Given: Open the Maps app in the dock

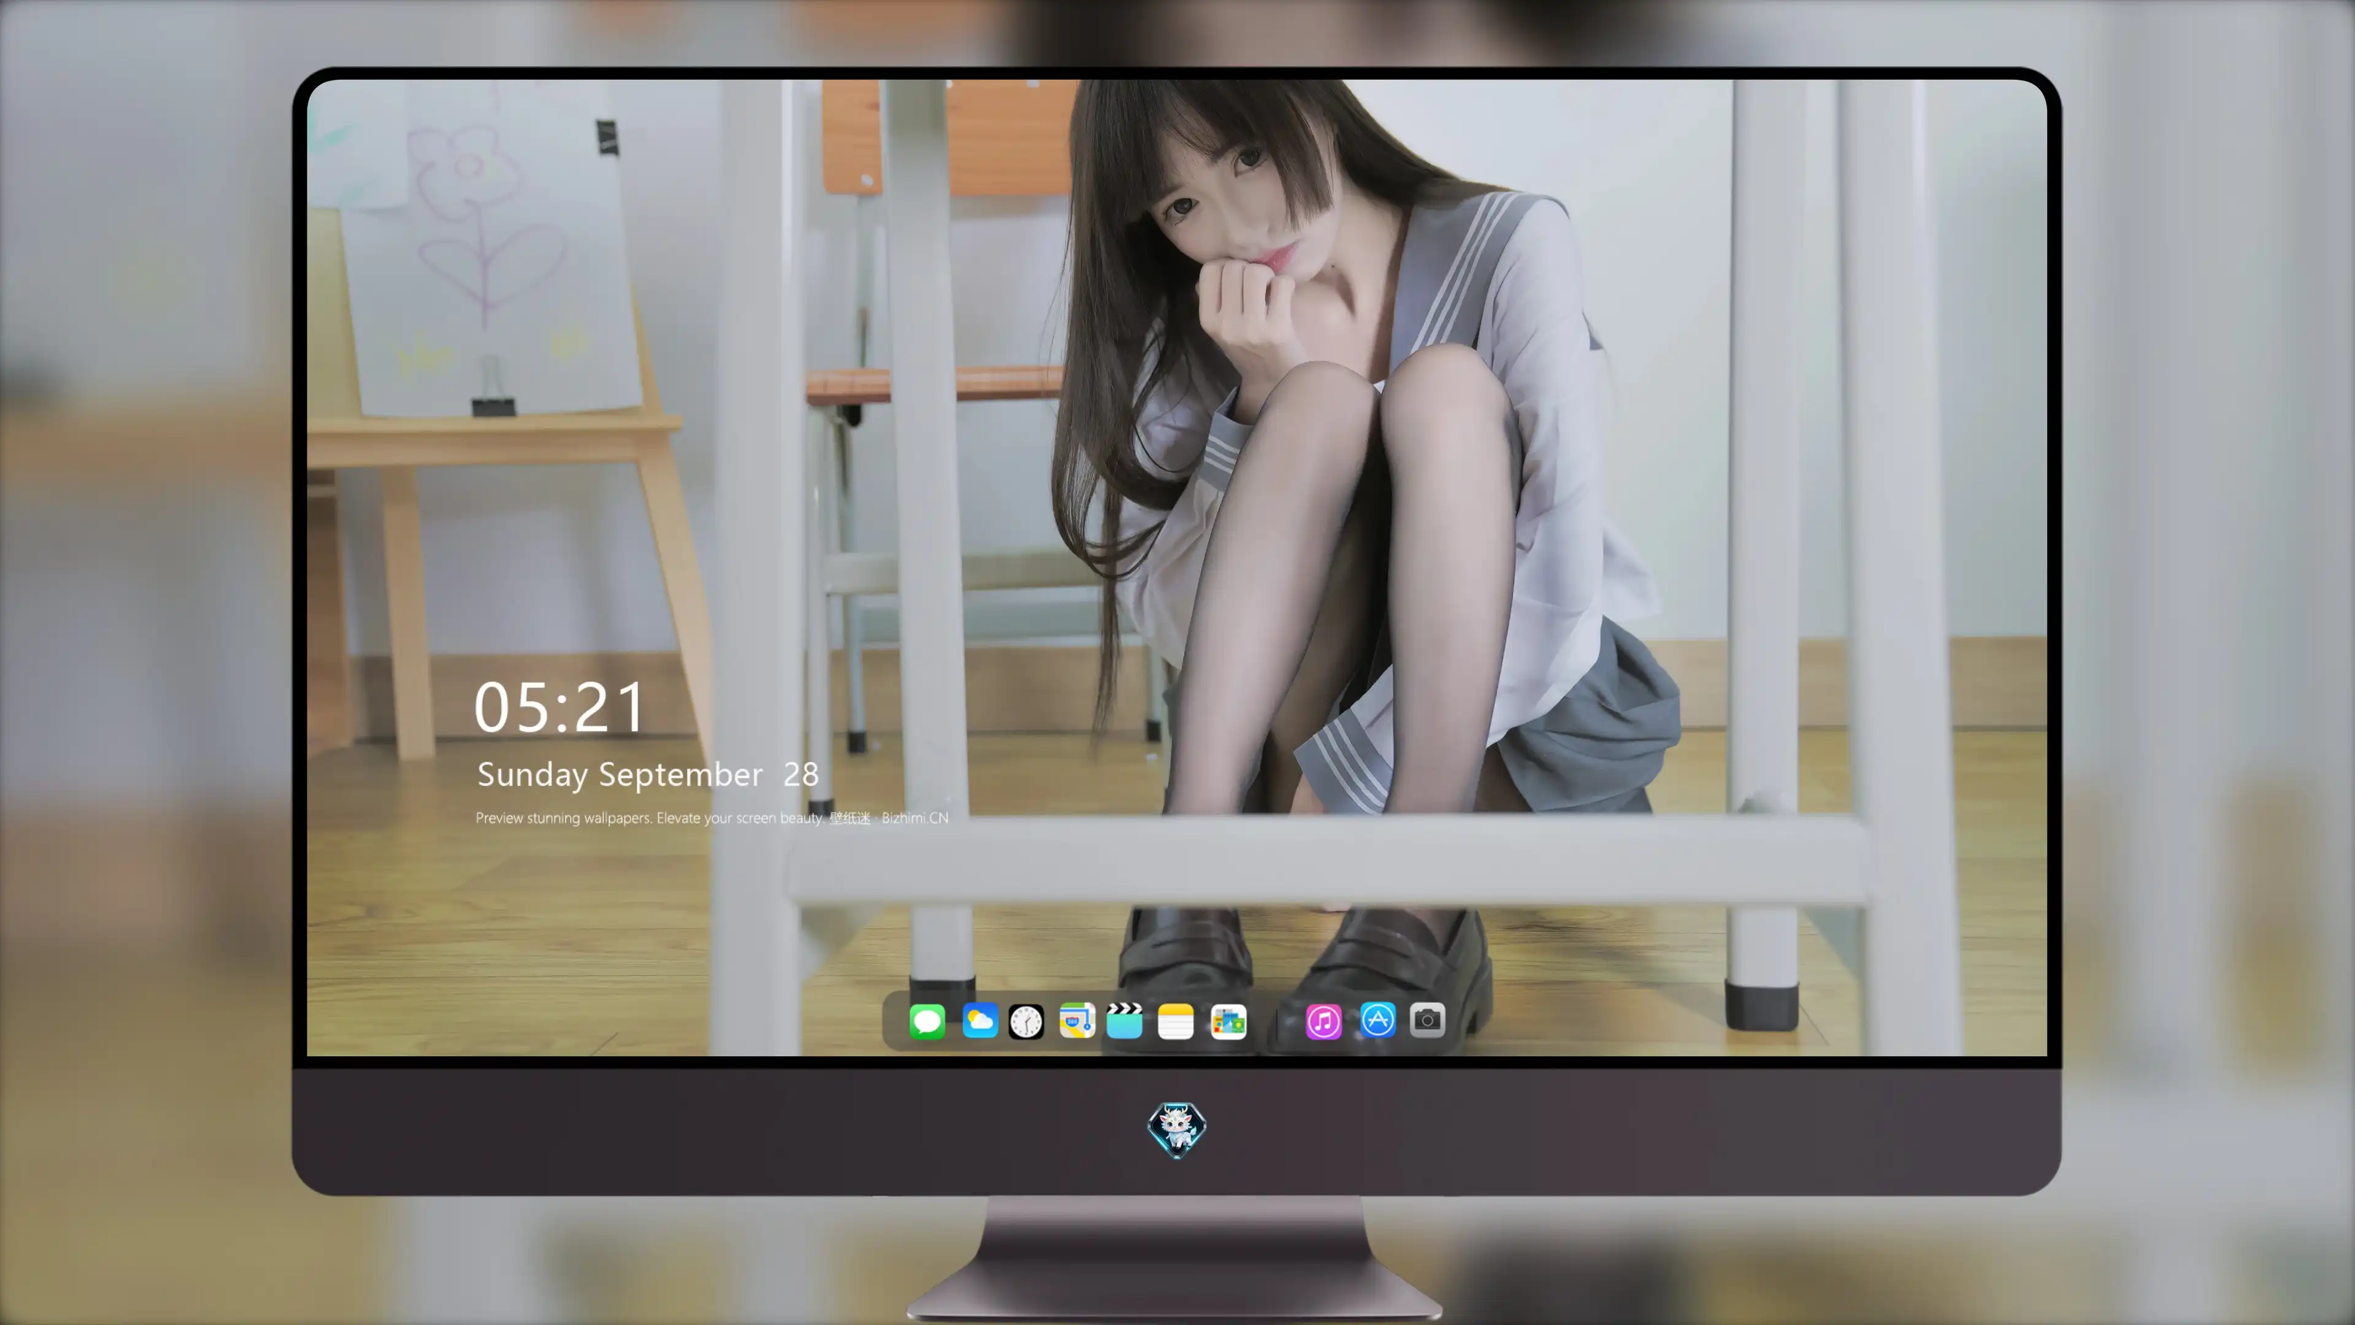Looking at the screenshot, I should (1077, 1021).
